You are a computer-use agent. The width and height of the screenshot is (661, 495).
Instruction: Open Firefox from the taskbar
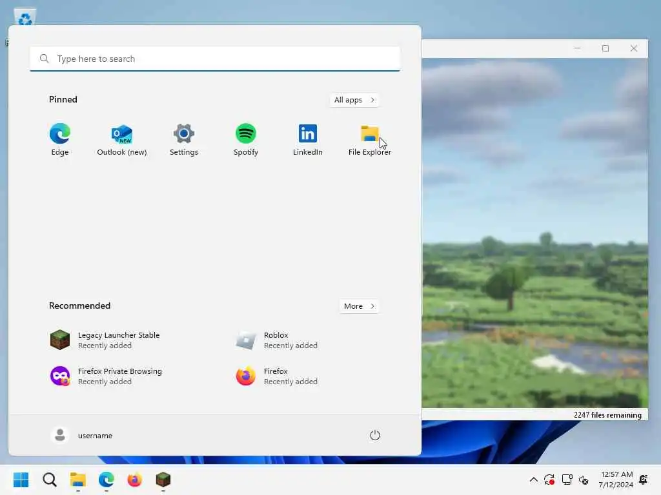click(134, 480)
